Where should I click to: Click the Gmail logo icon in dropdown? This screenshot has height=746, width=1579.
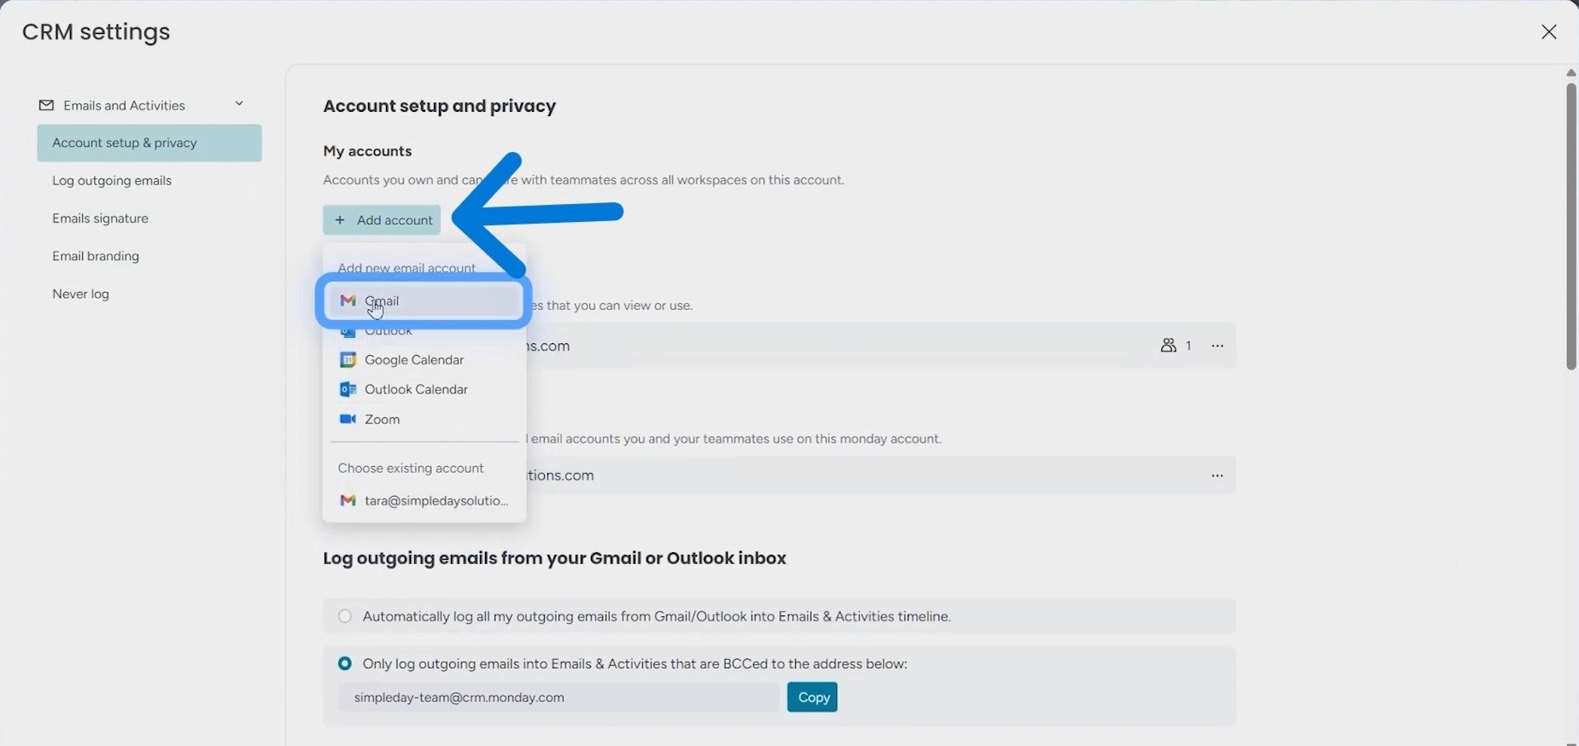coord(348,300)
